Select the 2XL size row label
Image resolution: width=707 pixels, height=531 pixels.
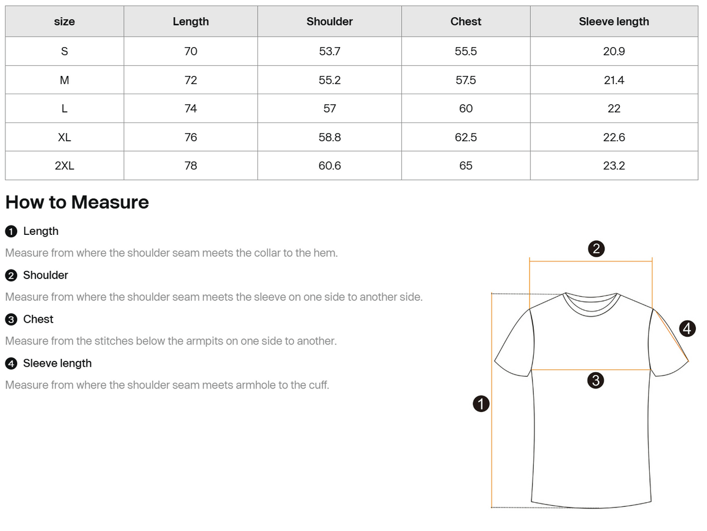pos(64,166)
